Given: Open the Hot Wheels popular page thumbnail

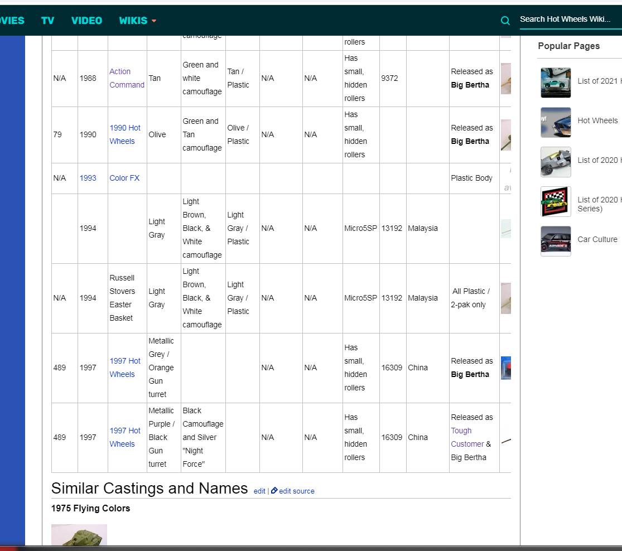Looking at the screenshot, I should (x=556, y=122).
